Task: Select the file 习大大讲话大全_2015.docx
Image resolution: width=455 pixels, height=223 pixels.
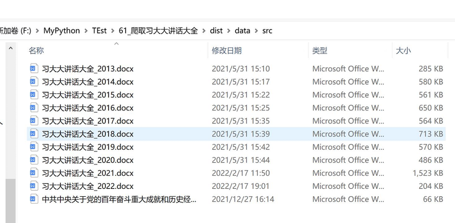Action: [x=236, y=94]
